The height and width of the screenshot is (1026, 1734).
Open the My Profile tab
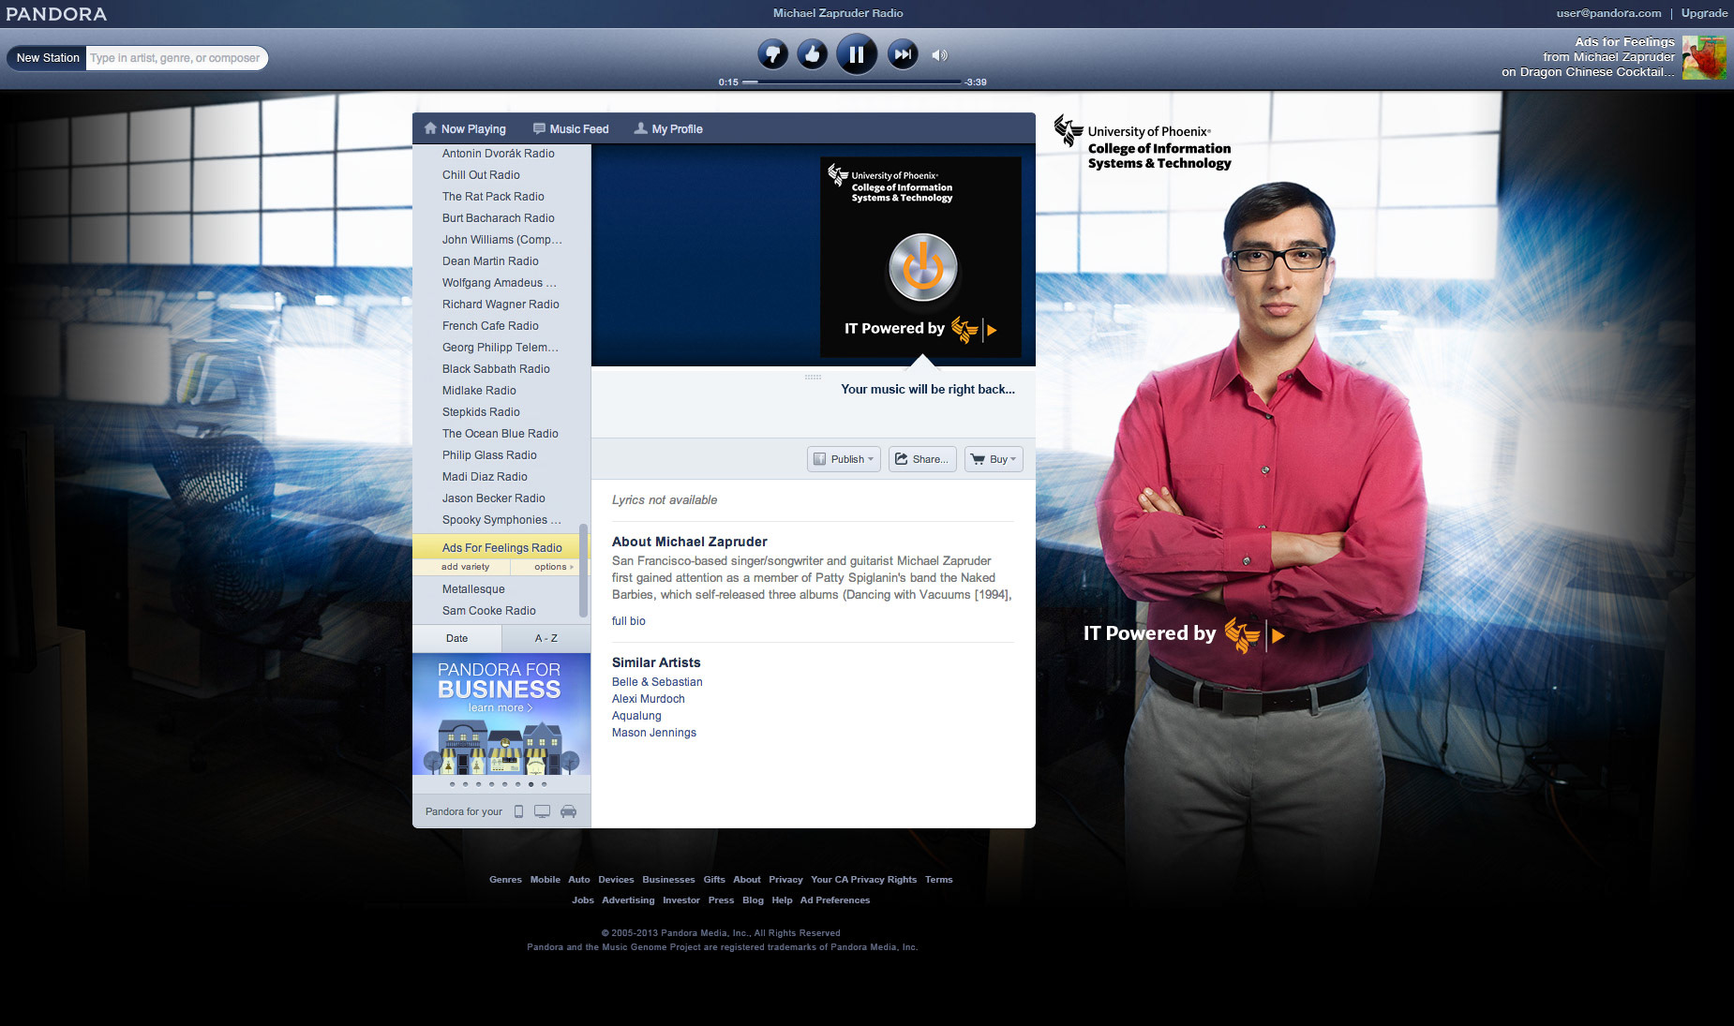pos(668,129)
